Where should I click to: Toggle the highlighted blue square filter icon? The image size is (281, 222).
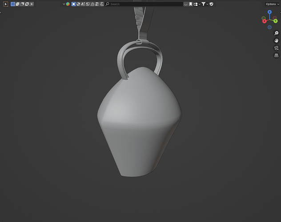73,4
